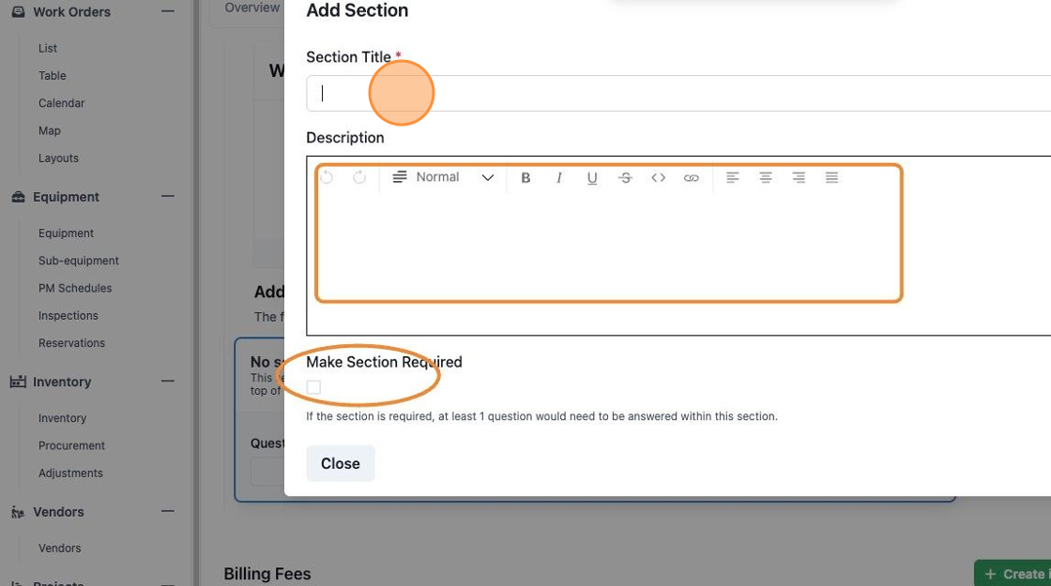Close the Add Section dialog
Viewport: 1051px width, 586px height.
point(341,463)
